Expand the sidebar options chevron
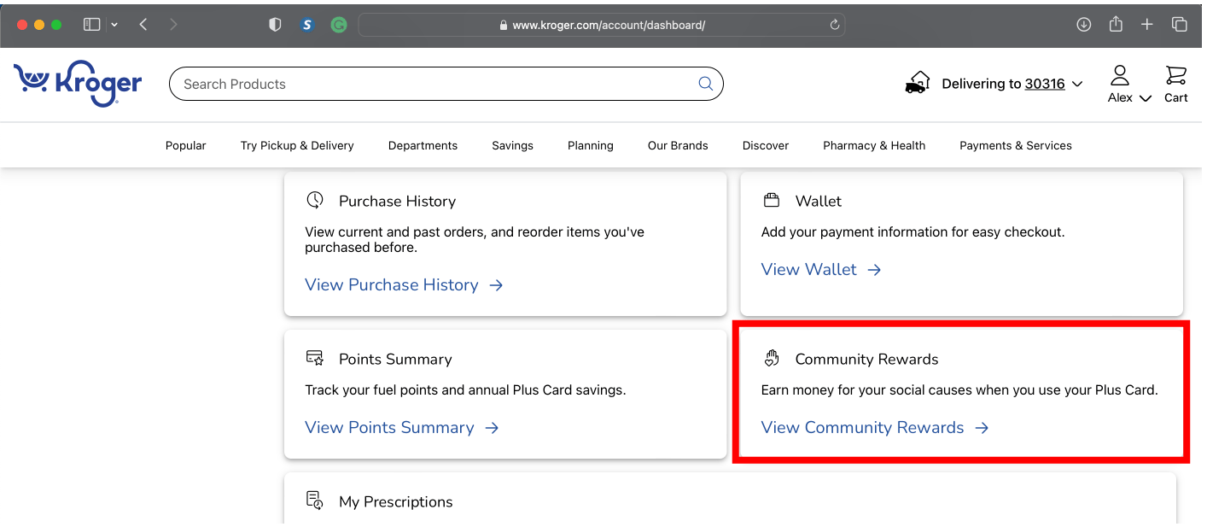 click(114, 25)
